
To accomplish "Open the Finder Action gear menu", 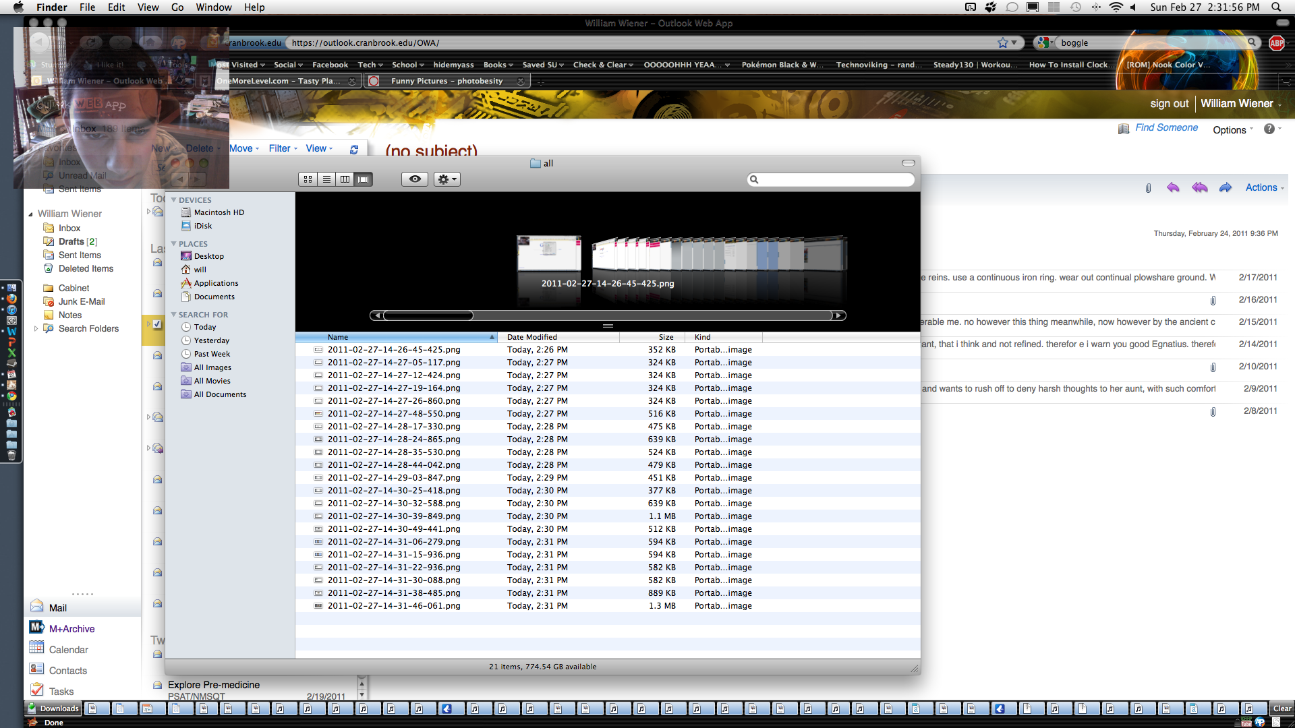I will (447, 179).
